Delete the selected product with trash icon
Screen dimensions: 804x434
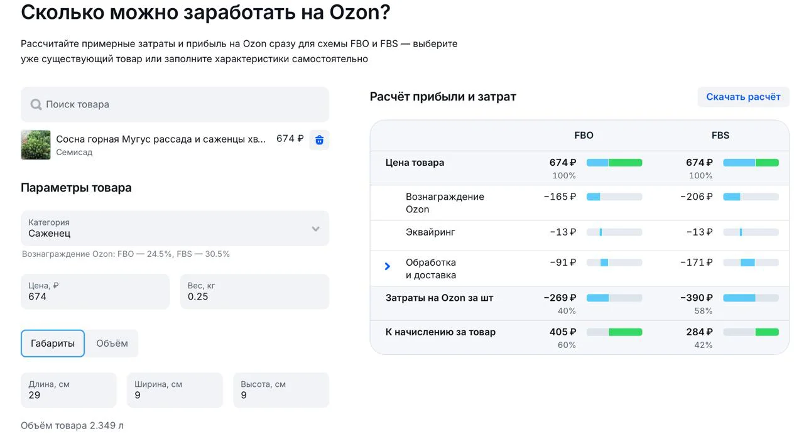tap(319, 139)
